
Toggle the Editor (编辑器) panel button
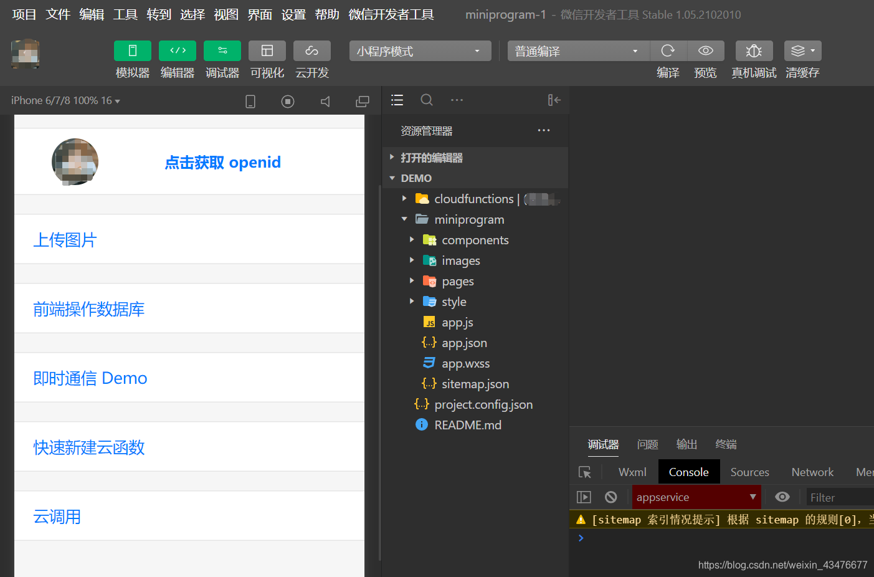click(178, 50)
